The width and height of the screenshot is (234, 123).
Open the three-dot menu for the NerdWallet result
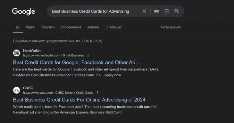coord(88,56)
